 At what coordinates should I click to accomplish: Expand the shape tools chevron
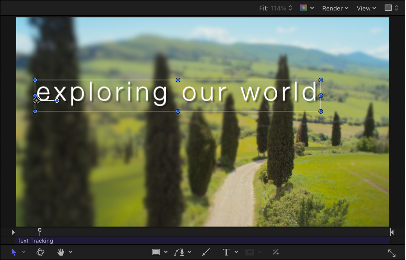pyautogui.click(x=166, y=252)
